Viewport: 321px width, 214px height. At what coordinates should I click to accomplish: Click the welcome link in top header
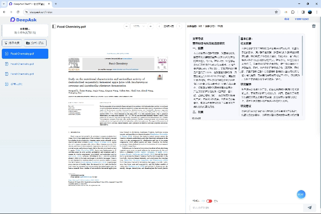[x=287, y=19]
